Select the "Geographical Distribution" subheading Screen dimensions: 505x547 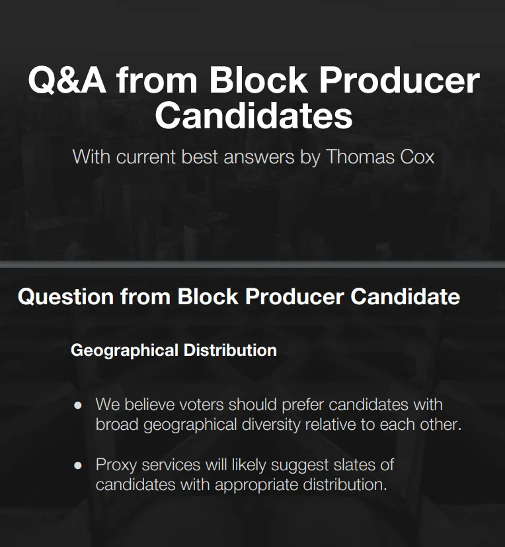click(174, 351)
